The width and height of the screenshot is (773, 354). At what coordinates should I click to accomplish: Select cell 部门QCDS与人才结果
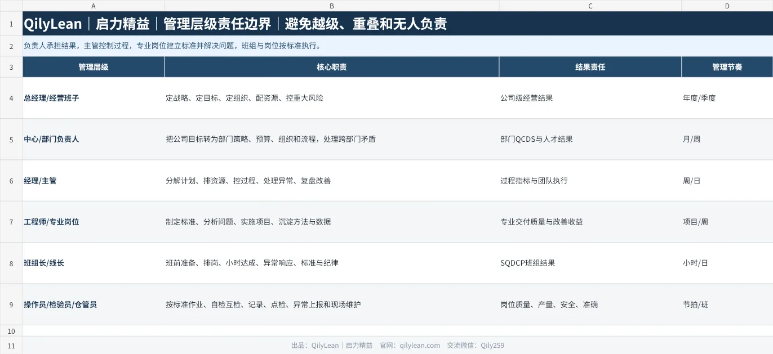[x=590, y=139]
